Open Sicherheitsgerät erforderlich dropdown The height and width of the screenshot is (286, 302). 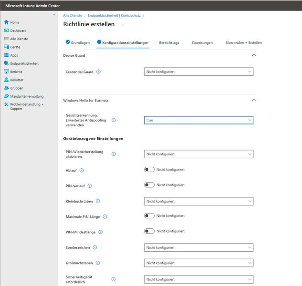tap(198, 279)
